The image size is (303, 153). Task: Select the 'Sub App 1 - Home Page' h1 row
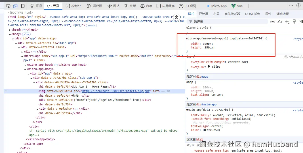[x=77, y=87]
